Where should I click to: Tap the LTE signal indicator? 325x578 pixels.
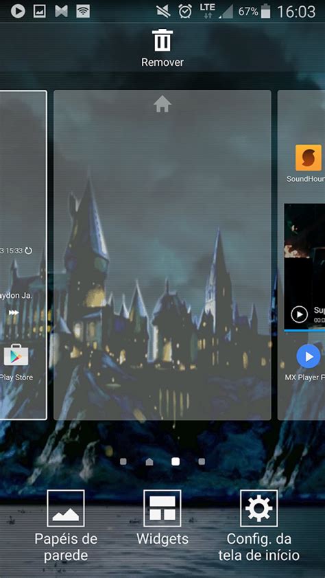(207, 11)
